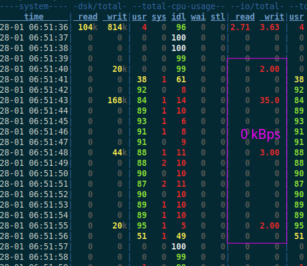Click idl value 61 at 06:51:41
This screenshot has height=266, width=307.
point(181,79)
